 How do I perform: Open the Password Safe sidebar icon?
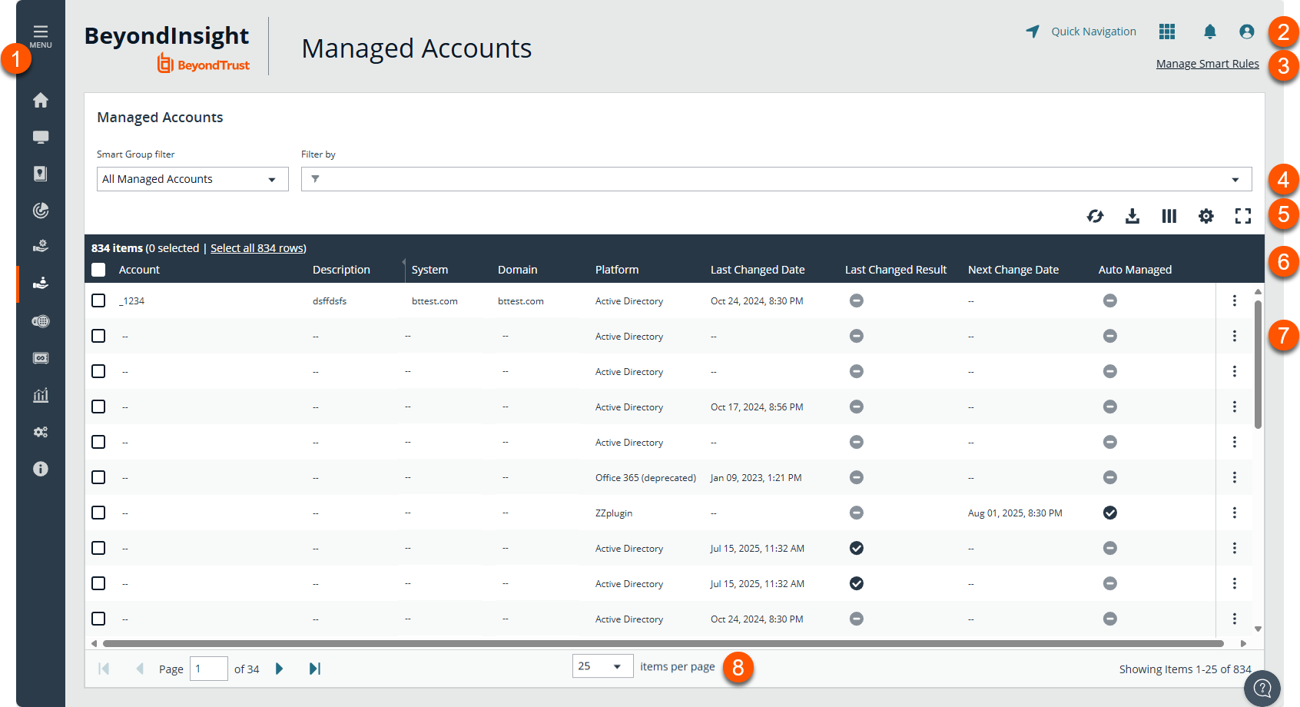point(41,358)
